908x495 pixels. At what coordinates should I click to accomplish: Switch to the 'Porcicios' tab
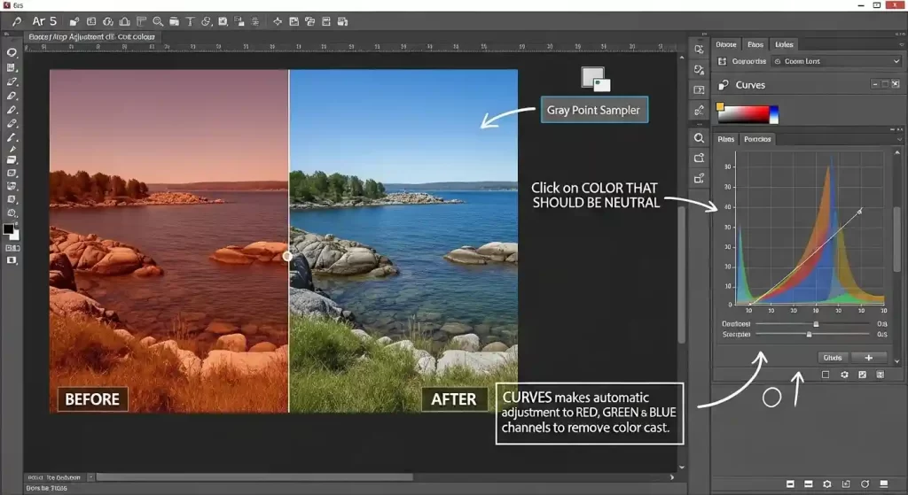point(757,139)
